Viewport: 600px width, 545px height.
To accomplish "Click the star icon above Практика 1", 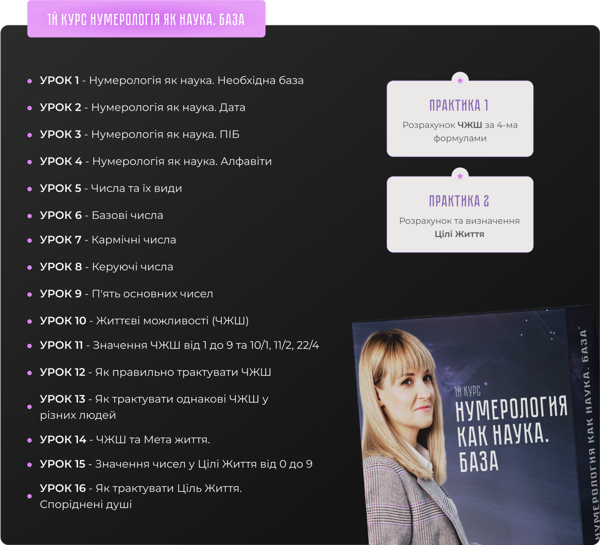I will coord(460,81).
